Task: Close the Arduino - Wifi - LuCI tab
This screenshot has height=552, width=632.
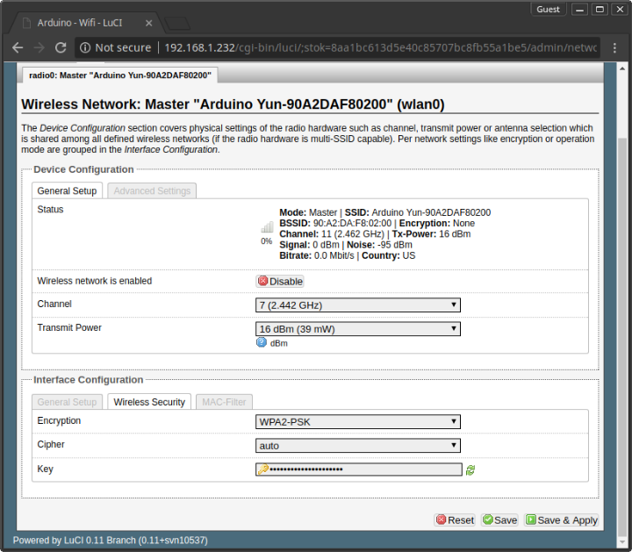Action: (x=148, y=23)
